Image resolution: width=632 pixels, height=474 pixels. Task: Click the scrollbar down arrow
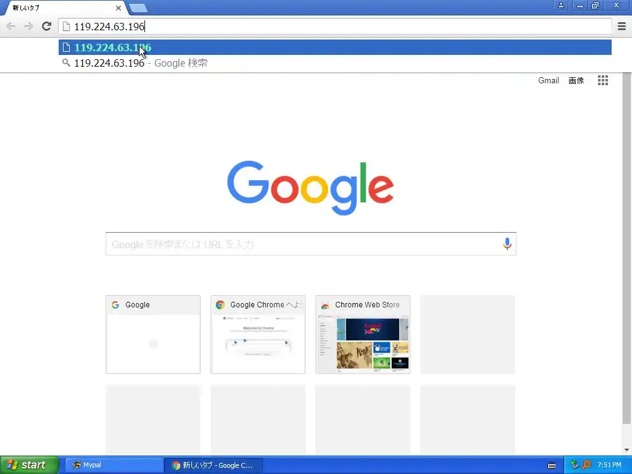626,450
